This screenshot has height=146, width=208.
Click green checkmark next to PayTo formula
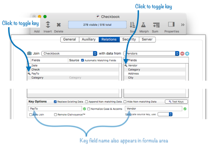tap(84, 109)
